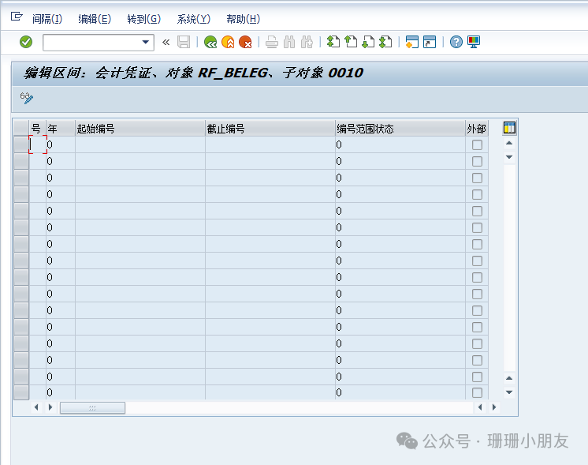Viewport: 588px width, 465px height.
Task: Click the Customize Local Layout monitor icon
Action: click(x=474, y=42)
